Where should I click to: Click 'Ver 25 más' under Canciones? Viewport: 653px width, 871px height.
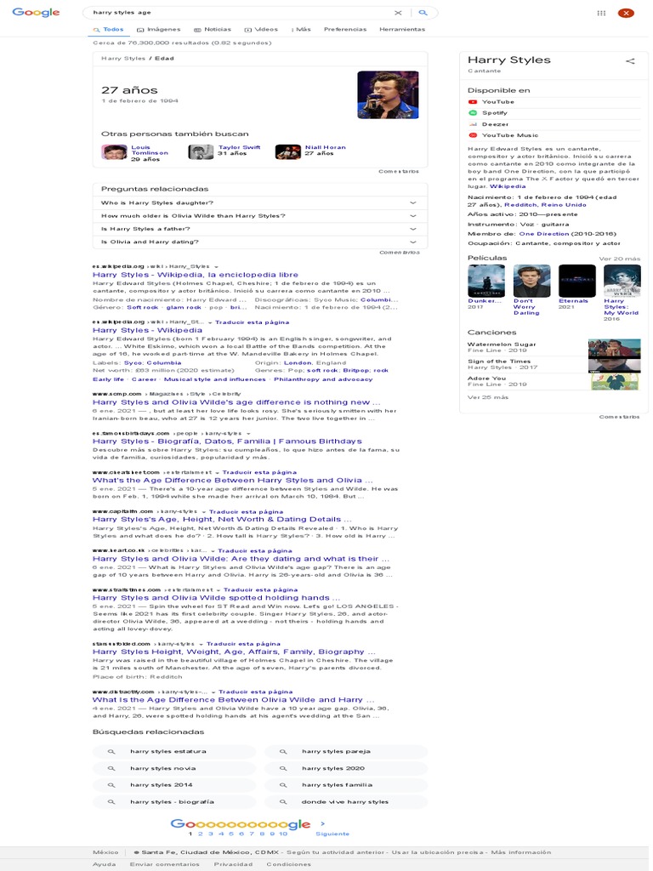tap(488, 397)
